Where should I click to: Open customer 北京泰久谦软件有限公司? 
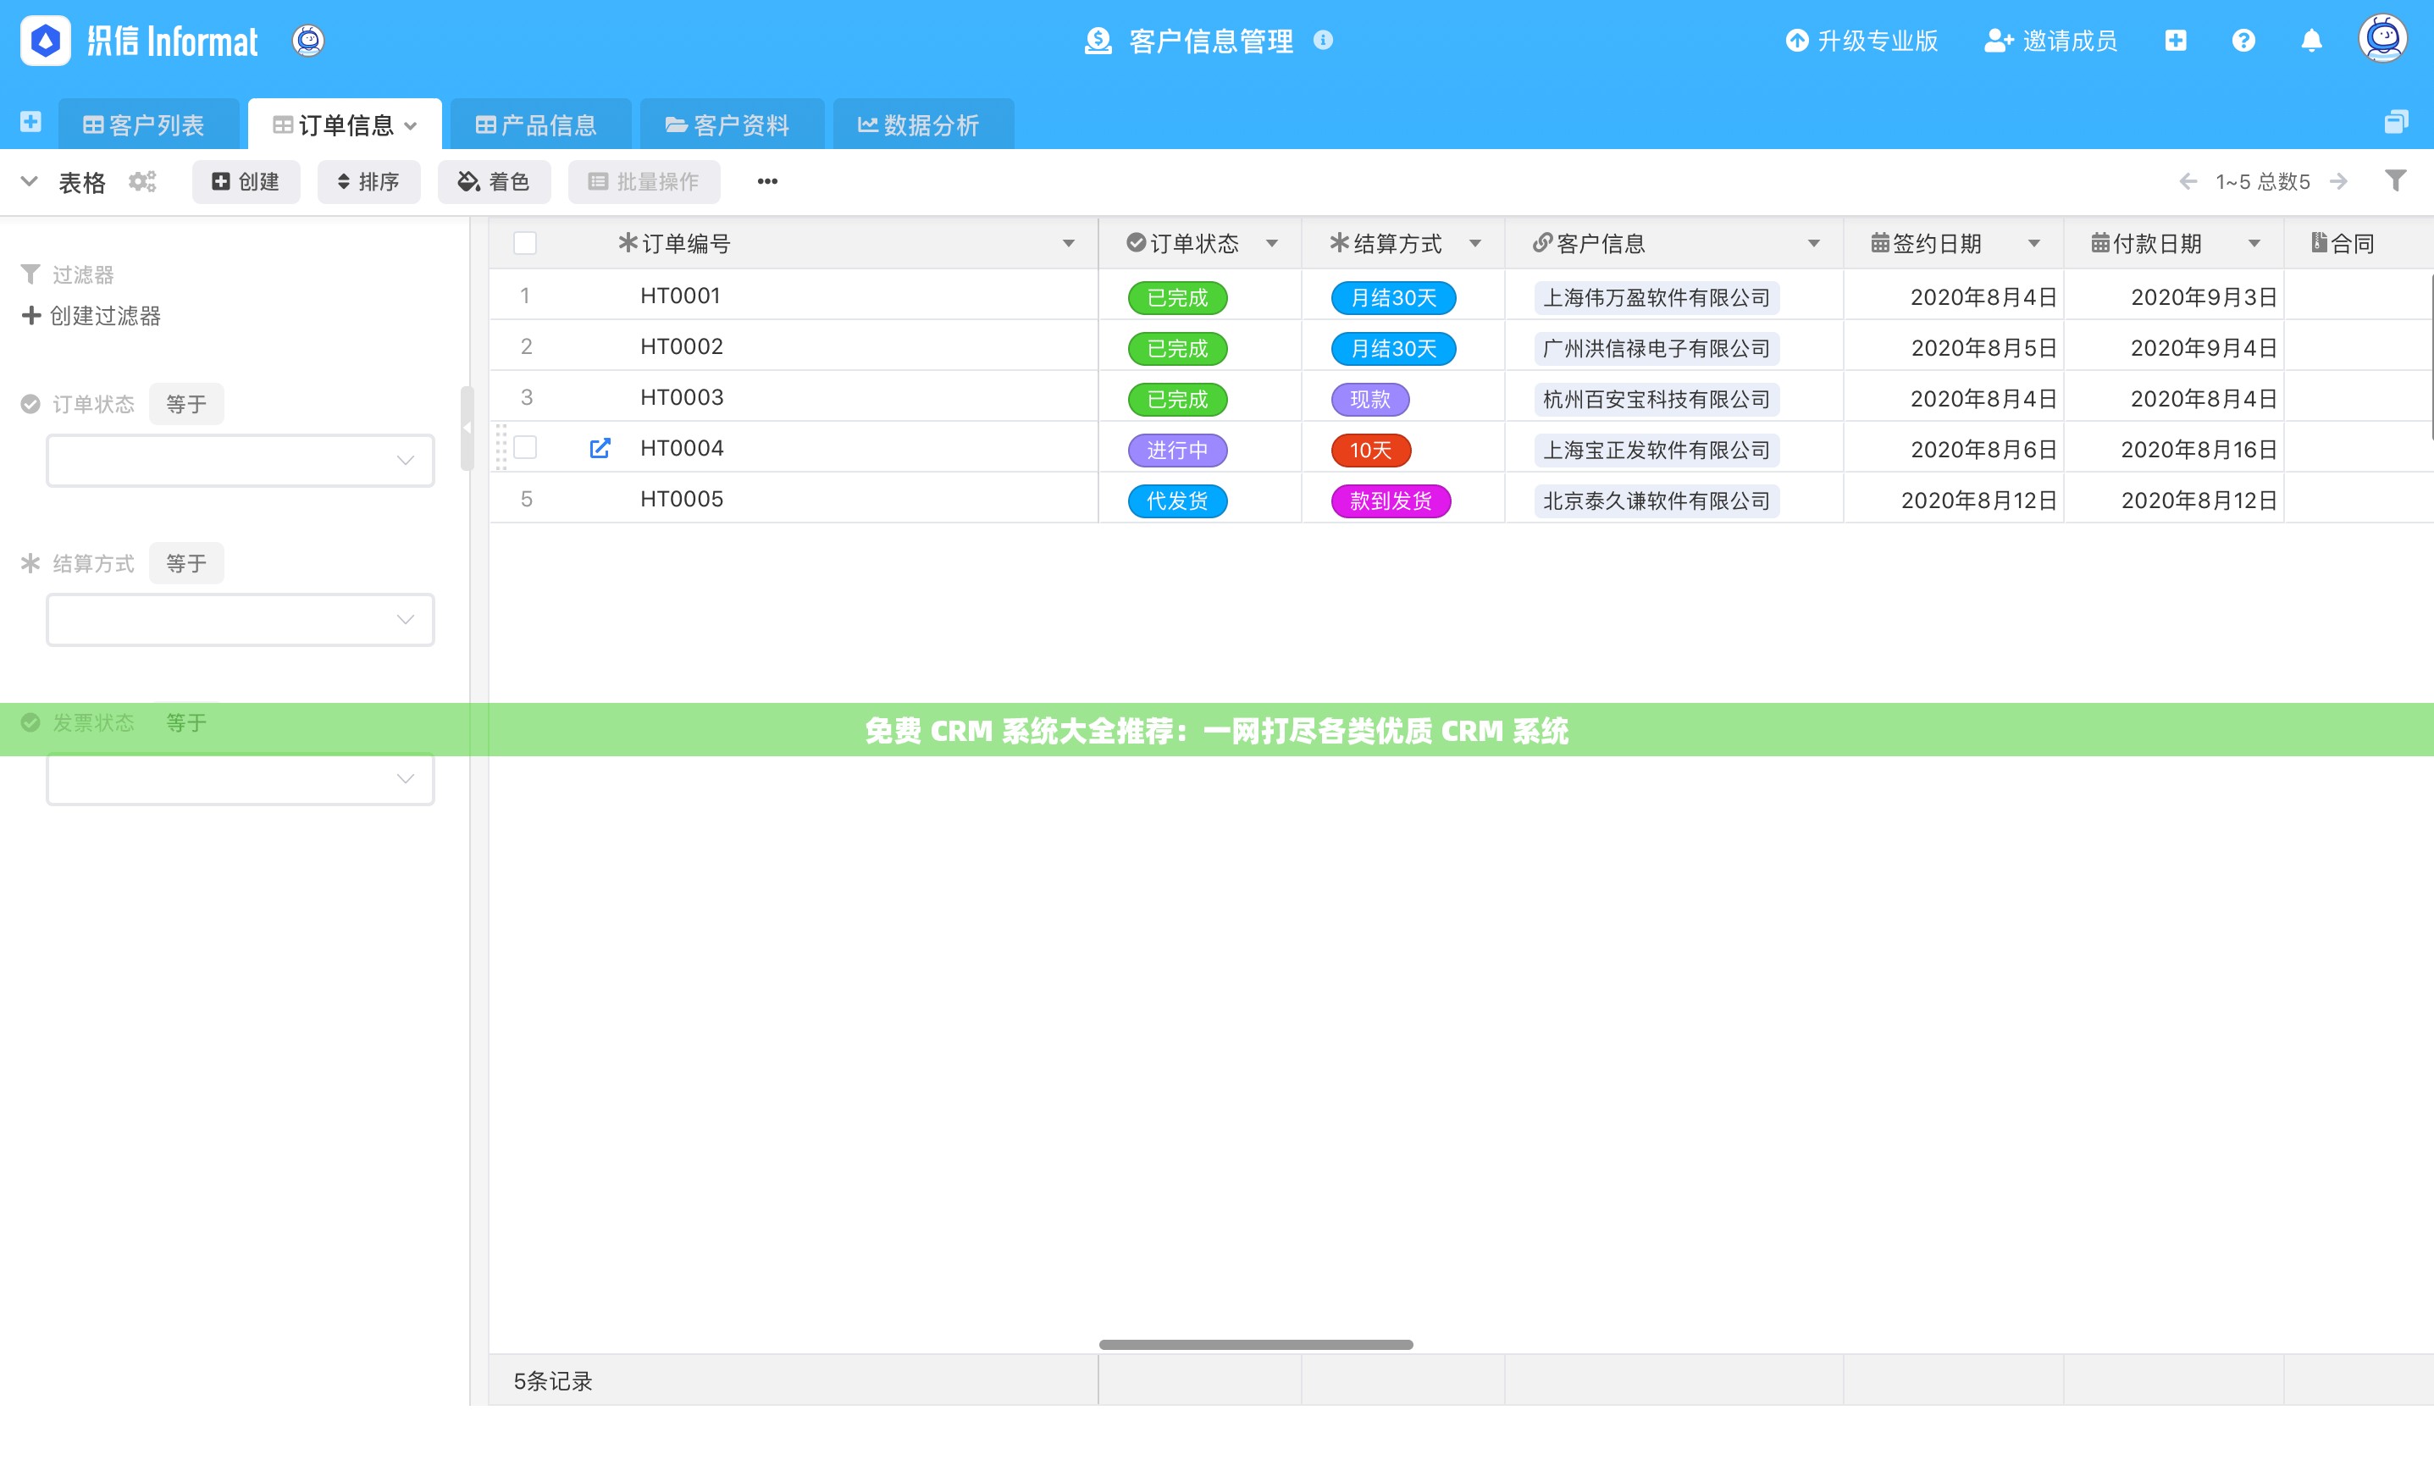[1657, 500]
